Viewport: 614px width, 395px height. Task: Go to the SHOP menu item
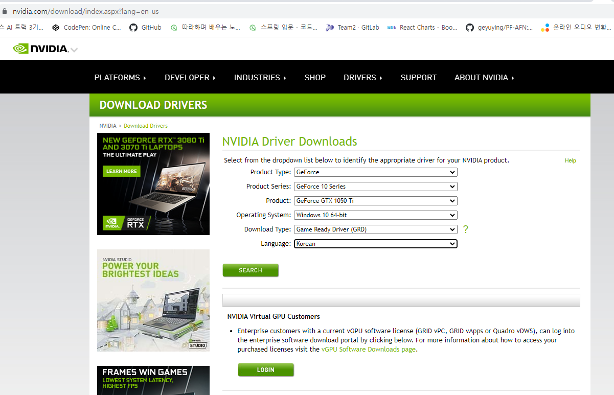coord(315,78)
